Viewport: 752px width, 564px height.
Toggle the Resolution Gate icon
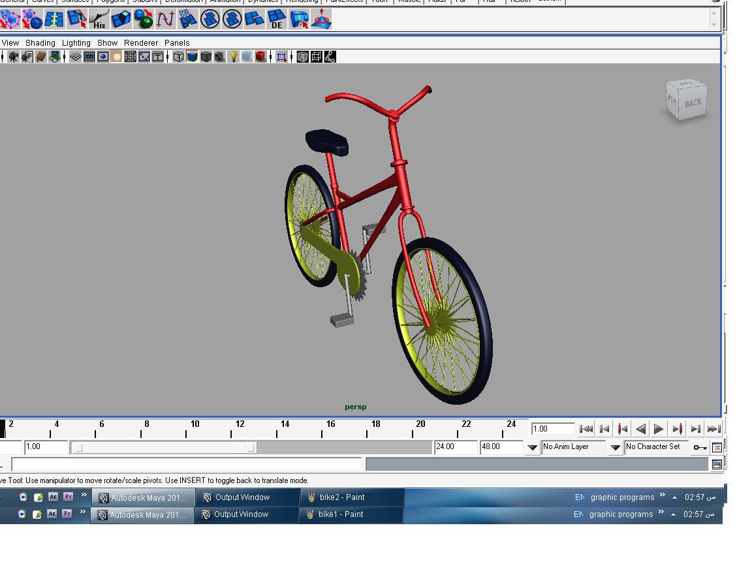tap(103, 57)
